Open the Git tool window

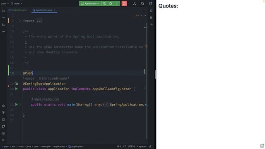click(3, 140)
